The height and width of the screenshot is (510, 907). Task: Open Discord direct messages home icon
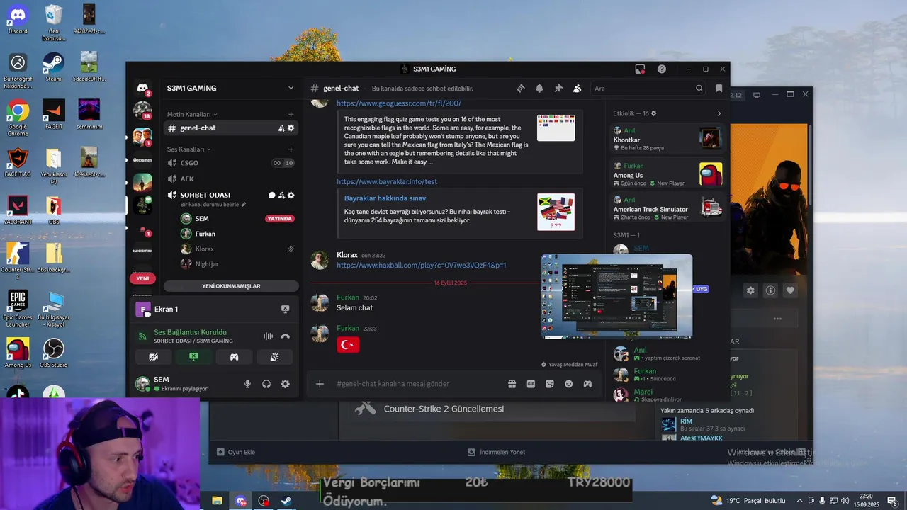143,87
